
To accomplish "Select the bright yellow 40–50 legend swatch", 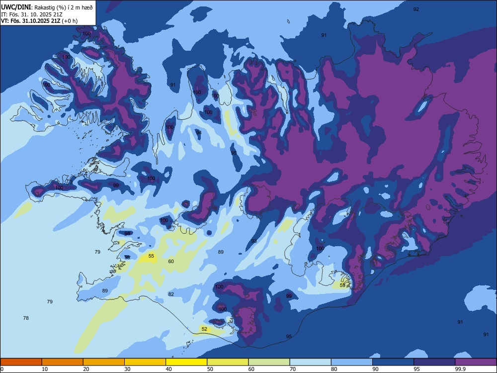I will (186, 362).
